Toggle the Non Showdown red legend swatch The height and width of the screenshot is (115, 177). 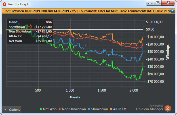60,109
